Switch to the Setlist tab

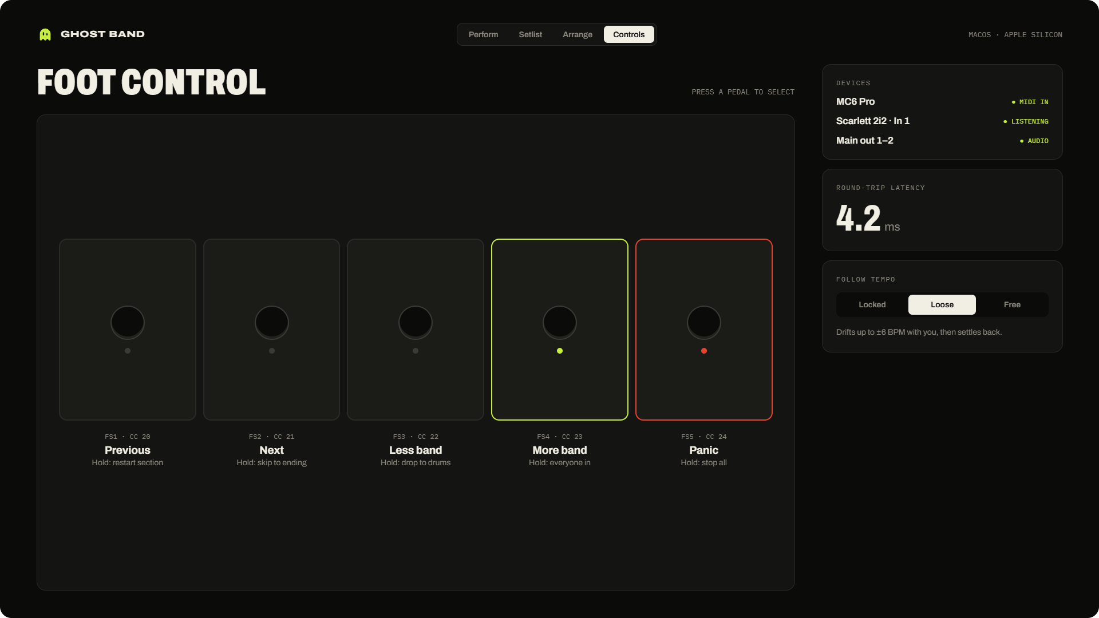tap(530, 34)
